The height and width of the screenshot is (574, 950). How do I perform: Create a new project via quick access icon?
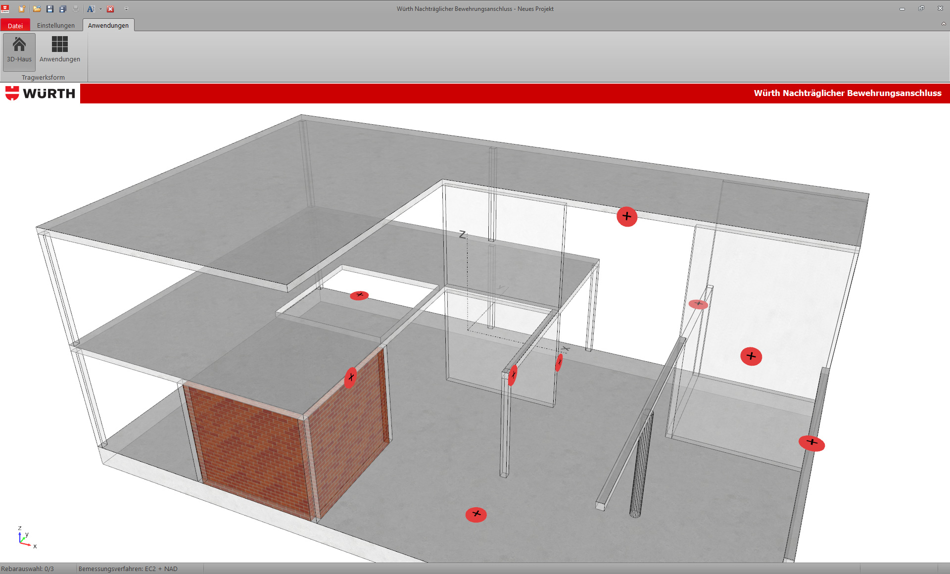[x=22, y=9]
